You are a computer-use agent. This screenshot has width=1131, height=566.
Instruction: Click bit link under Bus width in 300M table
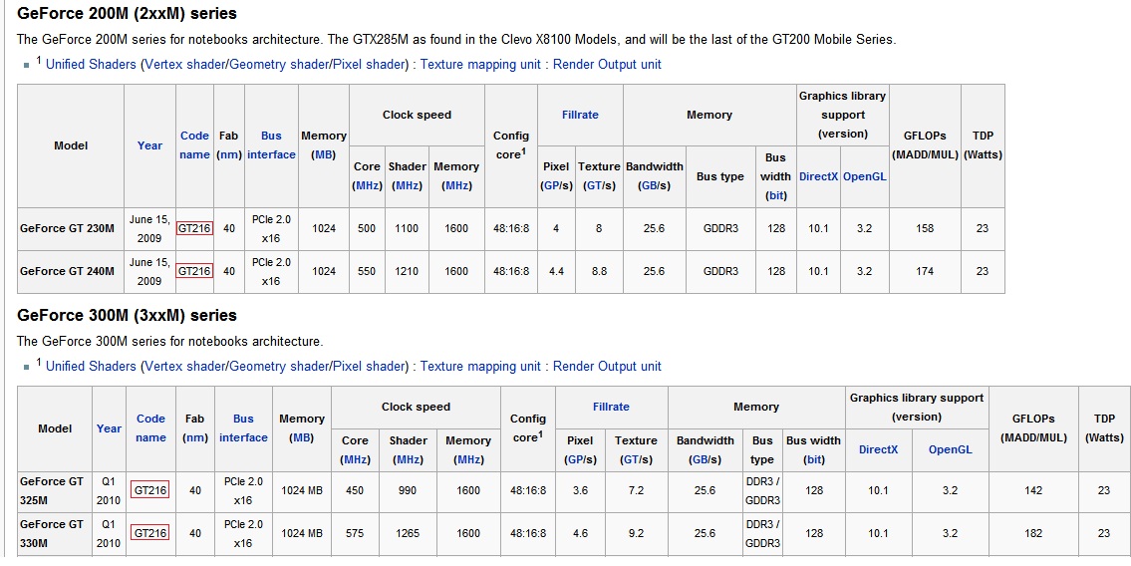(x=814, y=460)
